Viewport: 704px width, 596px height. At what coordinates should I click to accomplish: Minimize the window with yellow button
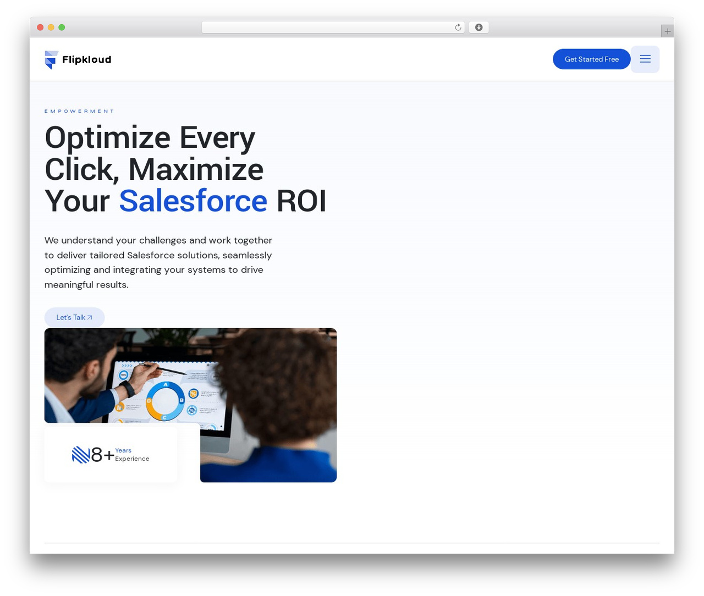(x=51, y=27)
